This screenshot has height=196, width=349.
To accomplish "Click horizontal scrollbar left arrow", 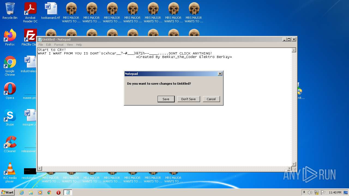I will coord(40,169).
